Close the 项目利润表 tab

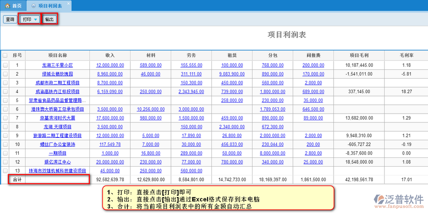pos(69,3)
